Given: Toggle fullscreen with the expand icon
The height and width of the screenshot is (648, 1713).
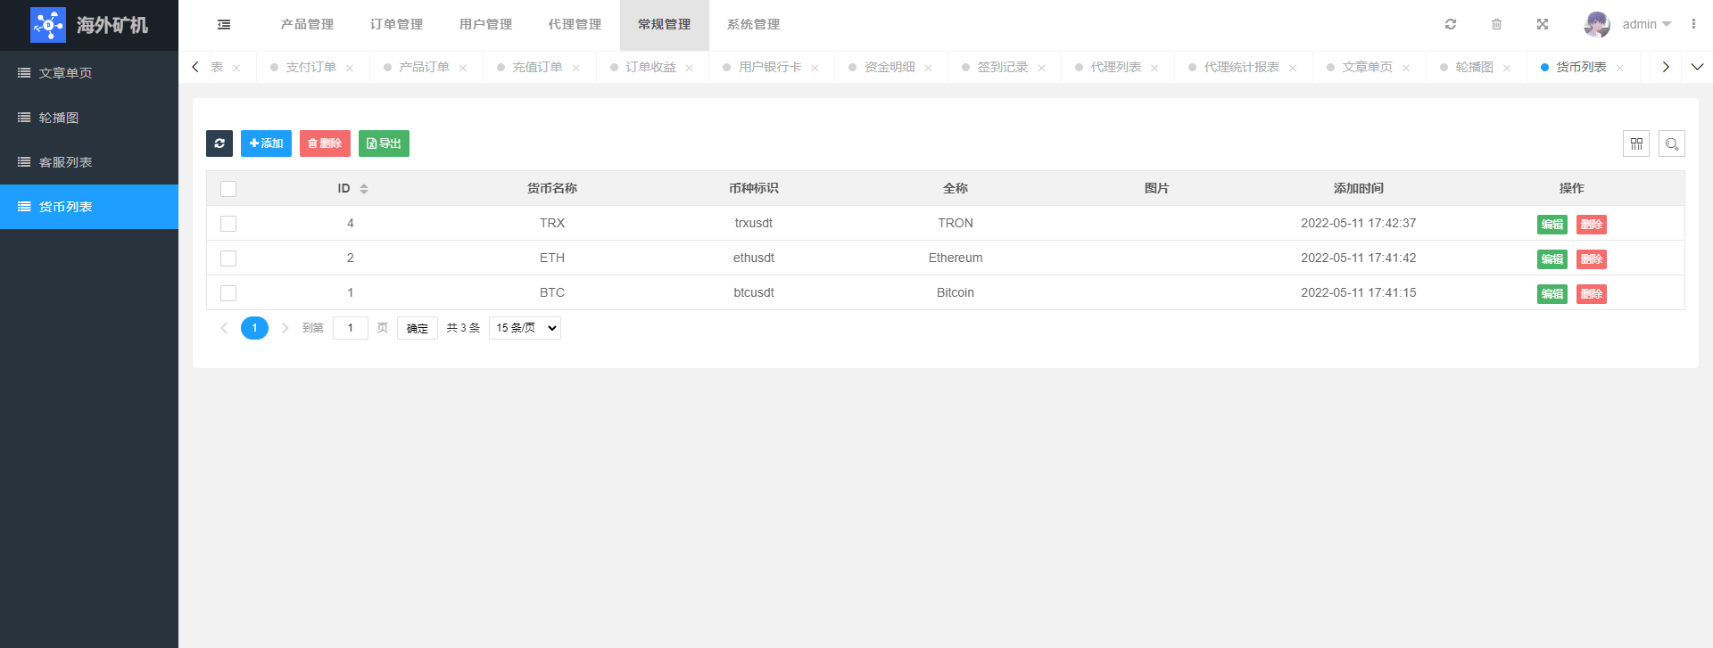Looking at the screenshot, I should [1543, 25].
